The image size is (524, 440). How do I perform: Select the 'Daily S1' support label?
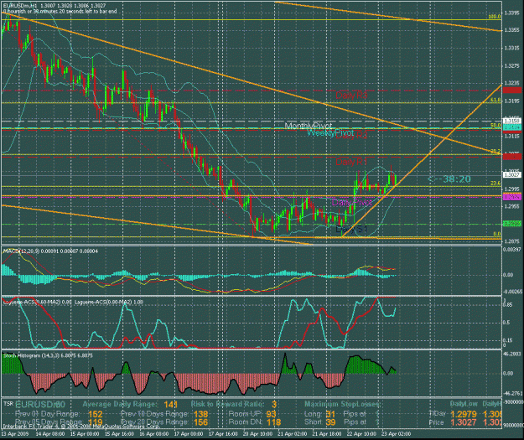pyautogui.click(x=351, y=229)
